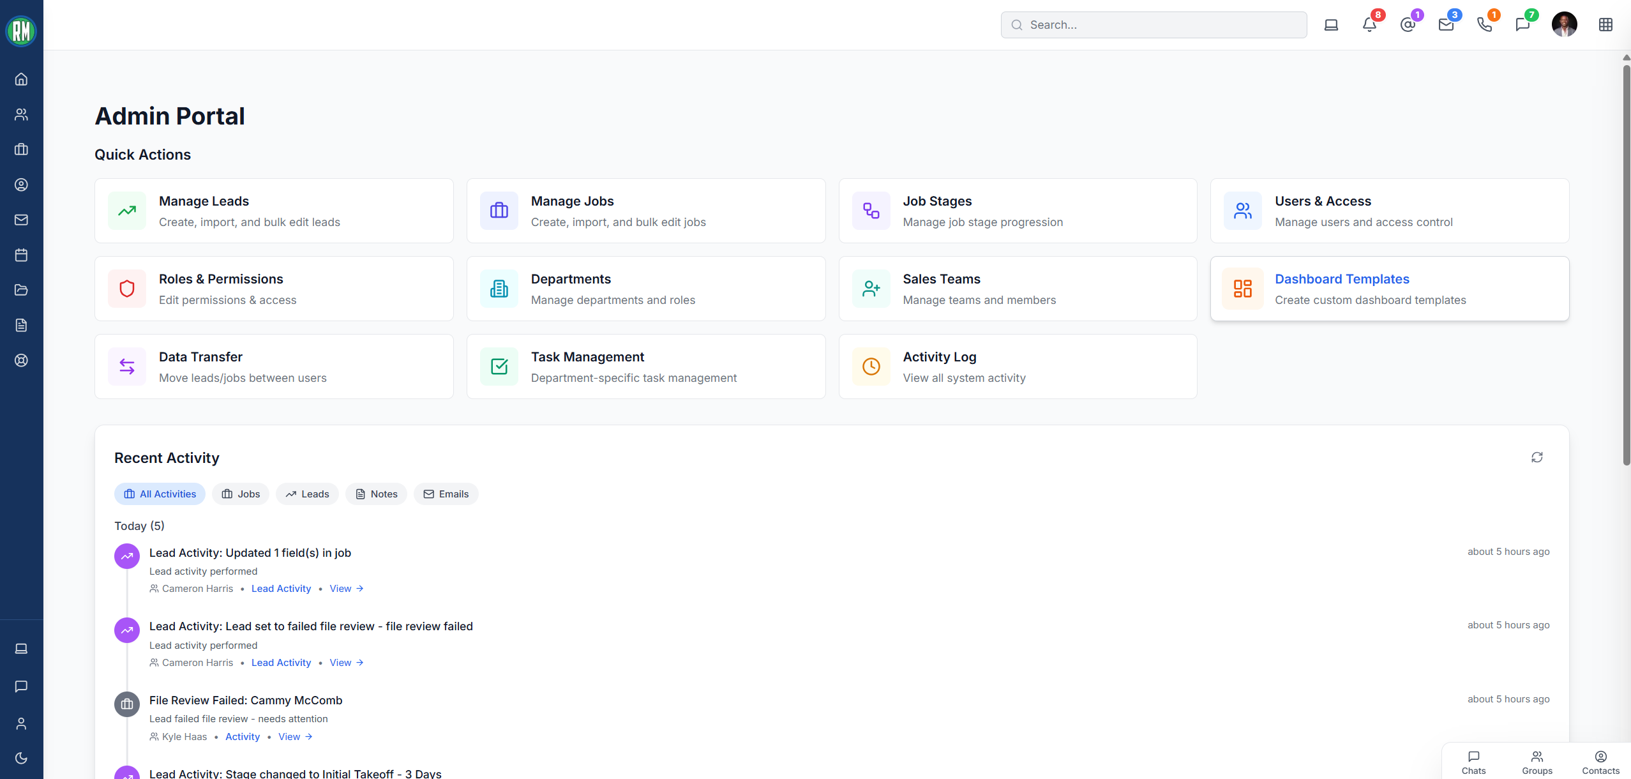Open the phone calls icon
Viewport: 1631px width, 779px height.
click(1484, 25)
